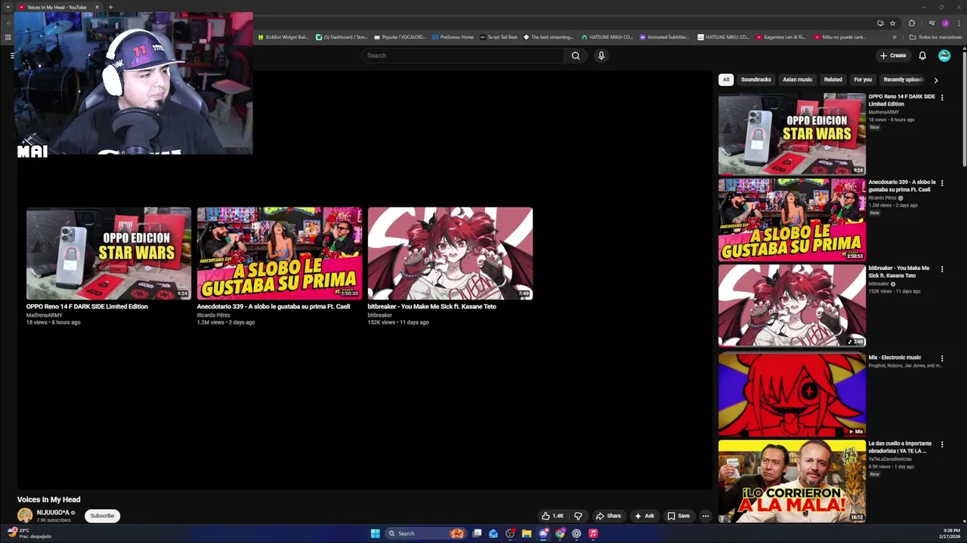Click the Create button
Screen dimensions: 967x543
coord(893,55)
